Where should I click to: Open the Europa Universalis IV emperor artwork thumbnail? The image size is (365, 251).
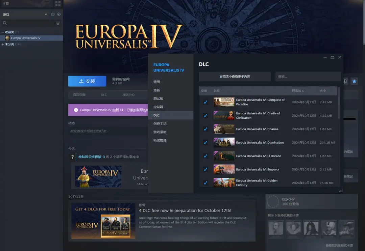point(98,176)
